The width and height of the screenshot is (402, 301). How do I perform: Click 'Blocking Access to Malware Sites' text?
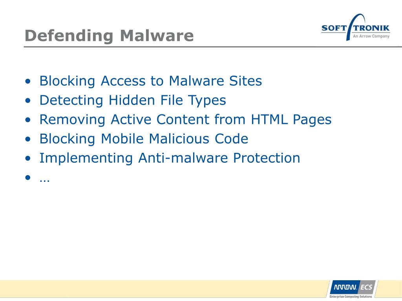[x=150, y=81]
